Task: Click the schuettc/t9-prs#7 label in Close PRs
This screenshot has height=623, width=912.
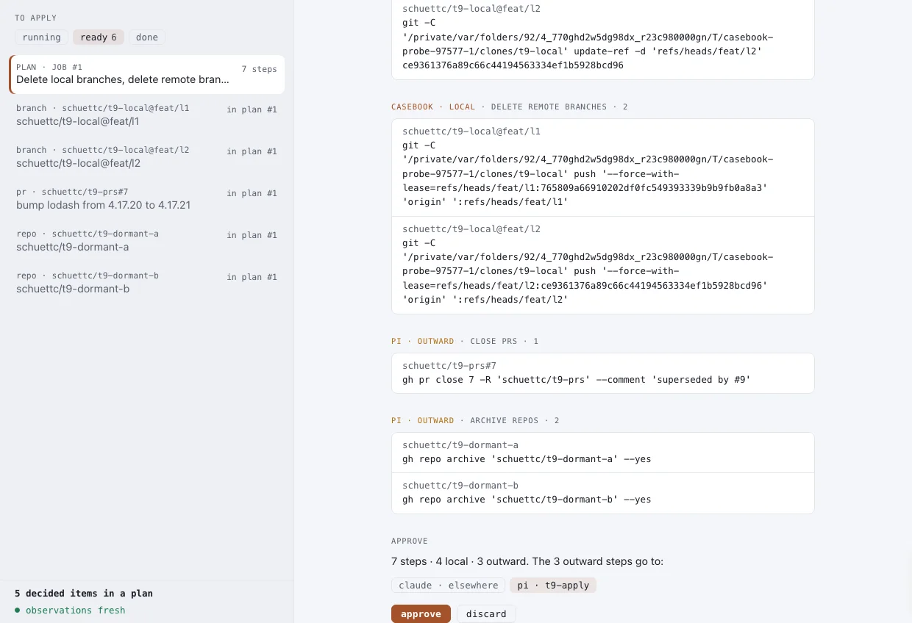Action: coord(449,366)
